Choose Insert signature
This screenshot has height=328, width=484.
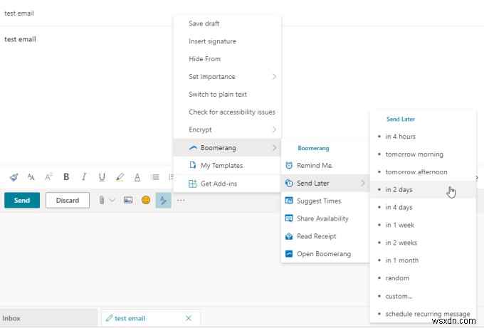[227, 41]
